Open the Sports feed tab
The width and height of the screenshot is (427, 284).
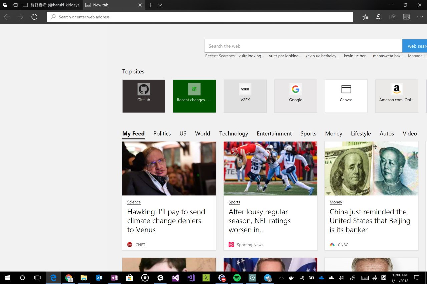(308, 134)
